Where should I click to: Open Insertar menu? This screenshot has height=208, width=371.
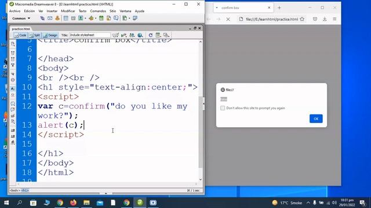pyautogui.click(x=52, y=11)
